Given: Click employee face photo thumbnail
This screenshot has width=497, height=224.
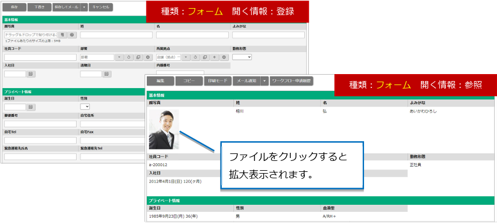Looking at the screenshot, I should (164, 129).
